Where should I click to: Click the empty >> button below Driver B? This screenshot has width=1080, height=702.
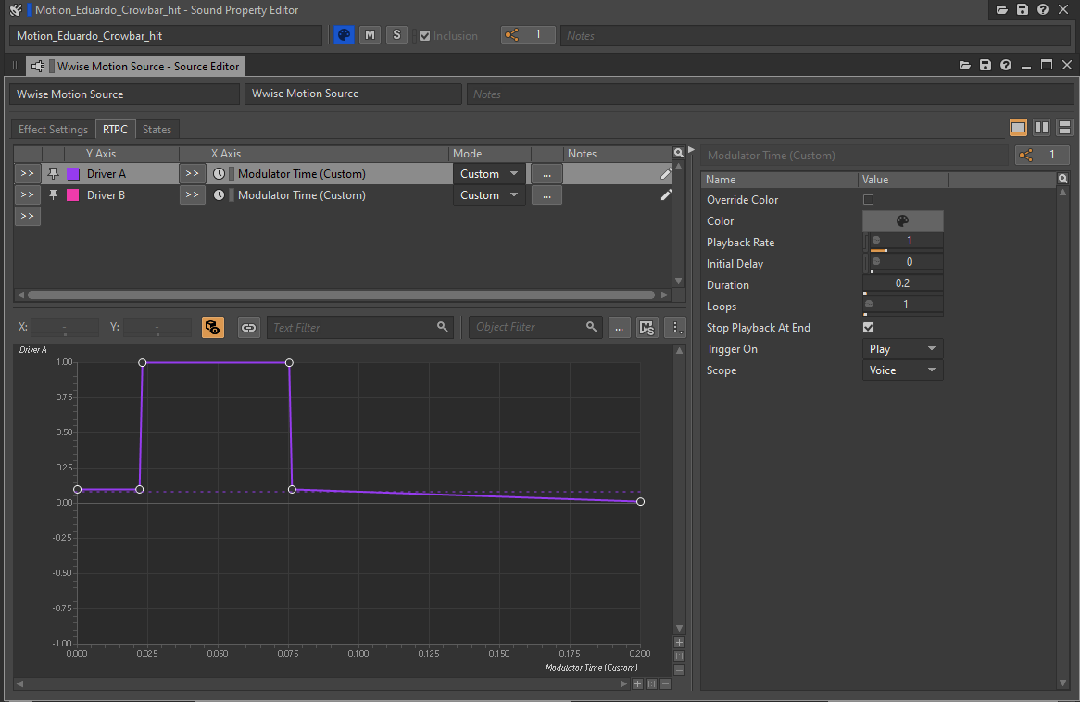click(x=27, y=216)
